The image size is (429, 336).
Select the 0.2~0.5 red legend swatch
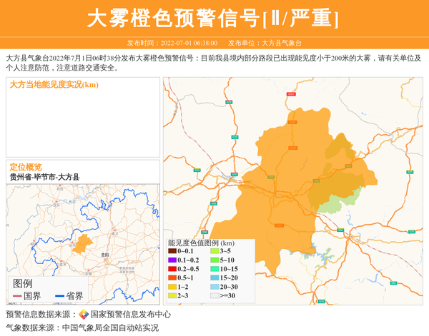click(172, 269)
